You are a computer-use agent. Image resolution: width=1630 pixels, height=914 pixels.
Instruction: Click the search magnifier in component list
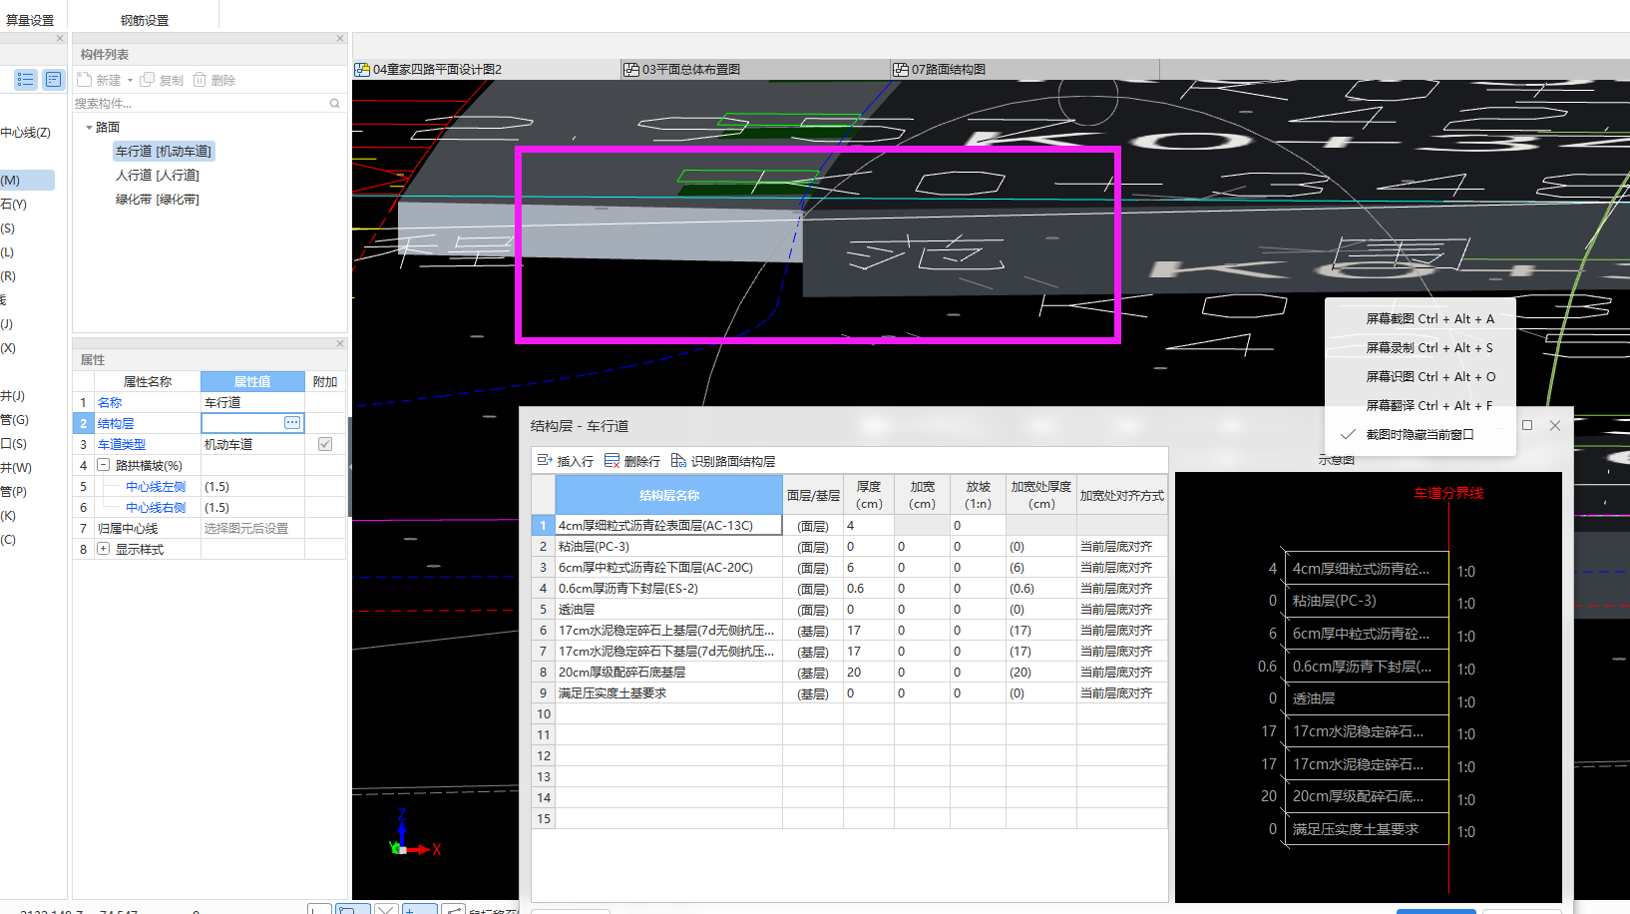pyautogui.click(x=334, y=104)
